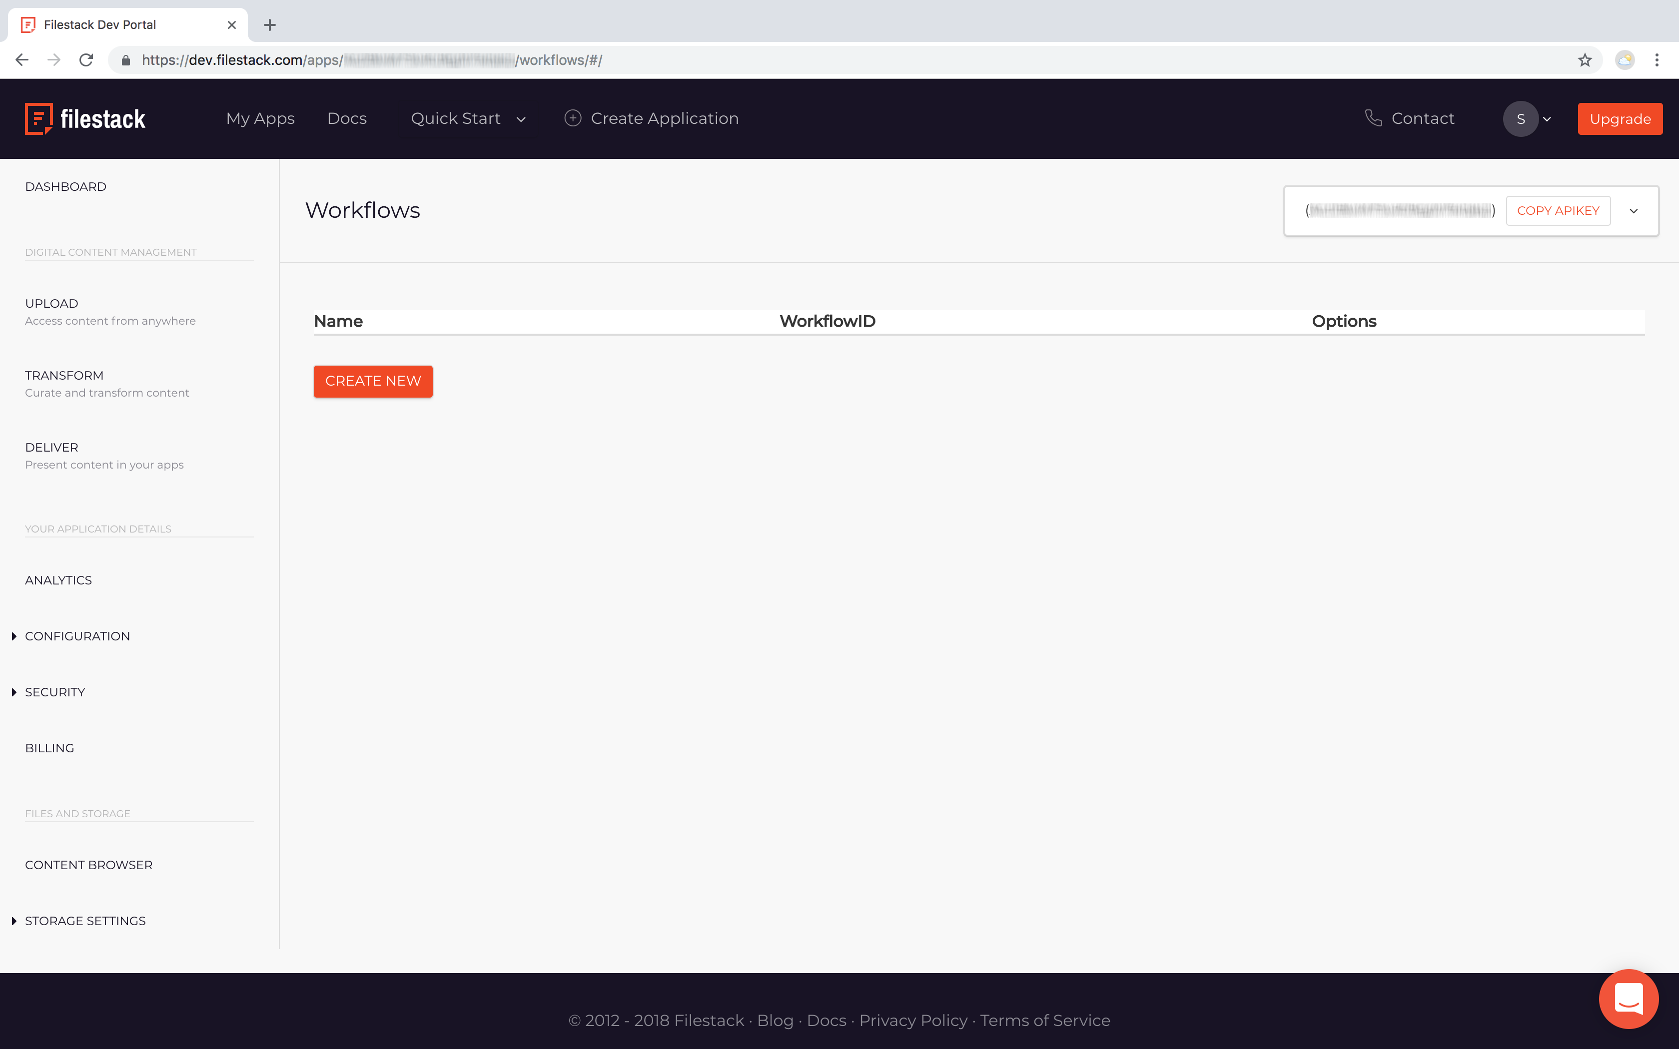Close the Filestack Dev Portal tab

tap(232, 25)
